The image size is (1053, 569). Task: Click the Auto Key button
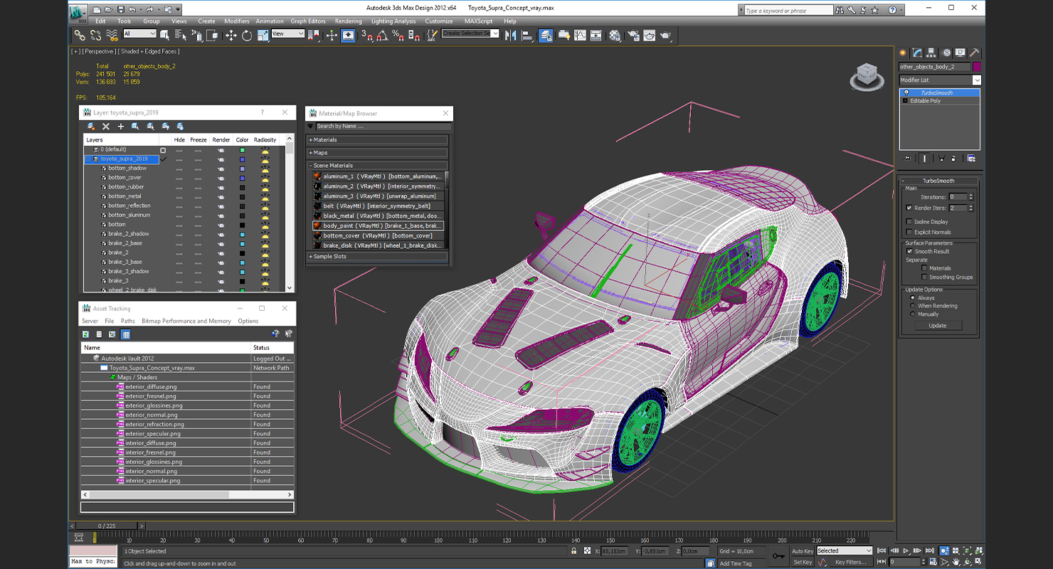coord(802,551)
